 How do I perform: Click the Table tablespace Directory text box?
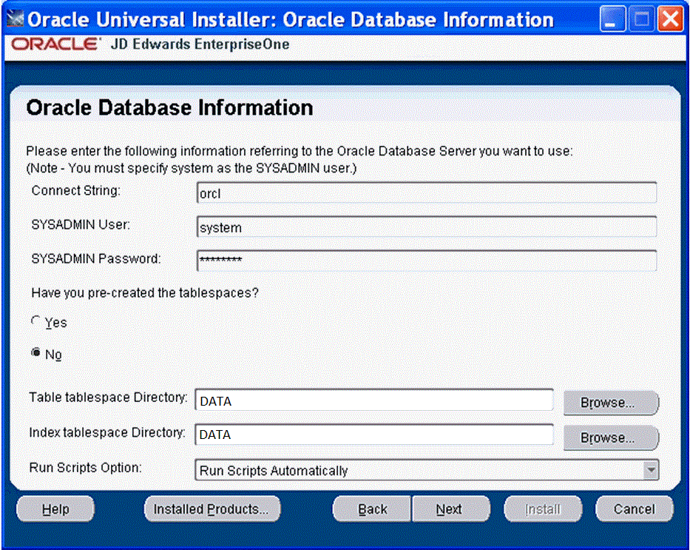tap(373, 400)
